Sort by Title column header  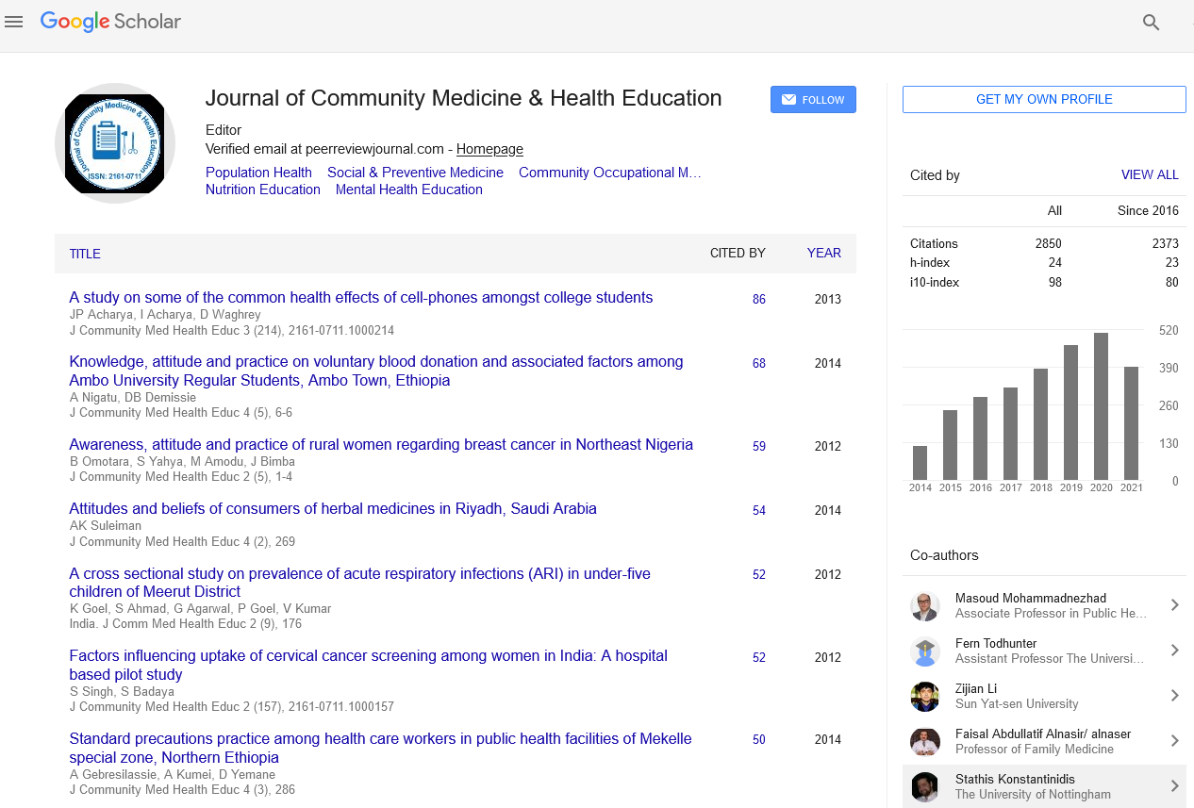[85, 254]
